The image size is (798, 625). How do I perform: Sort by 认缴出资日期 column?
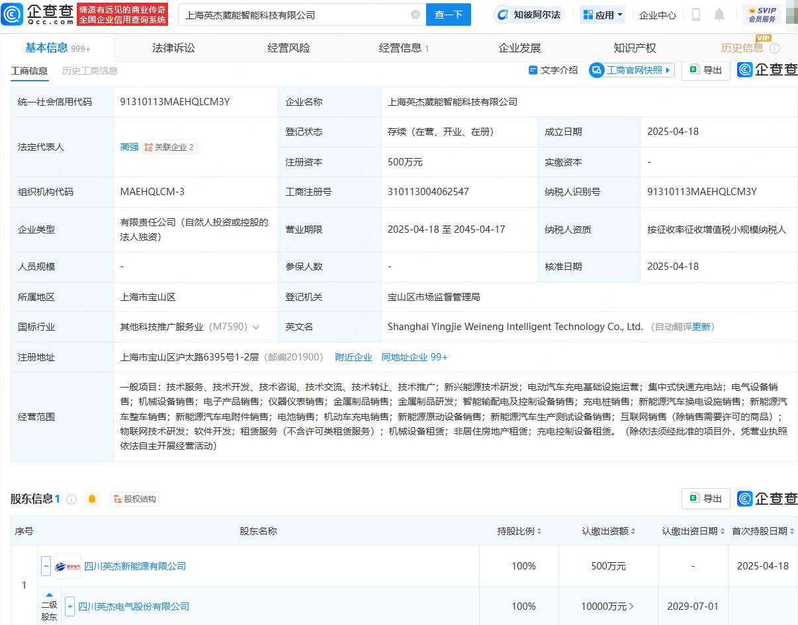tap(693, 531)
